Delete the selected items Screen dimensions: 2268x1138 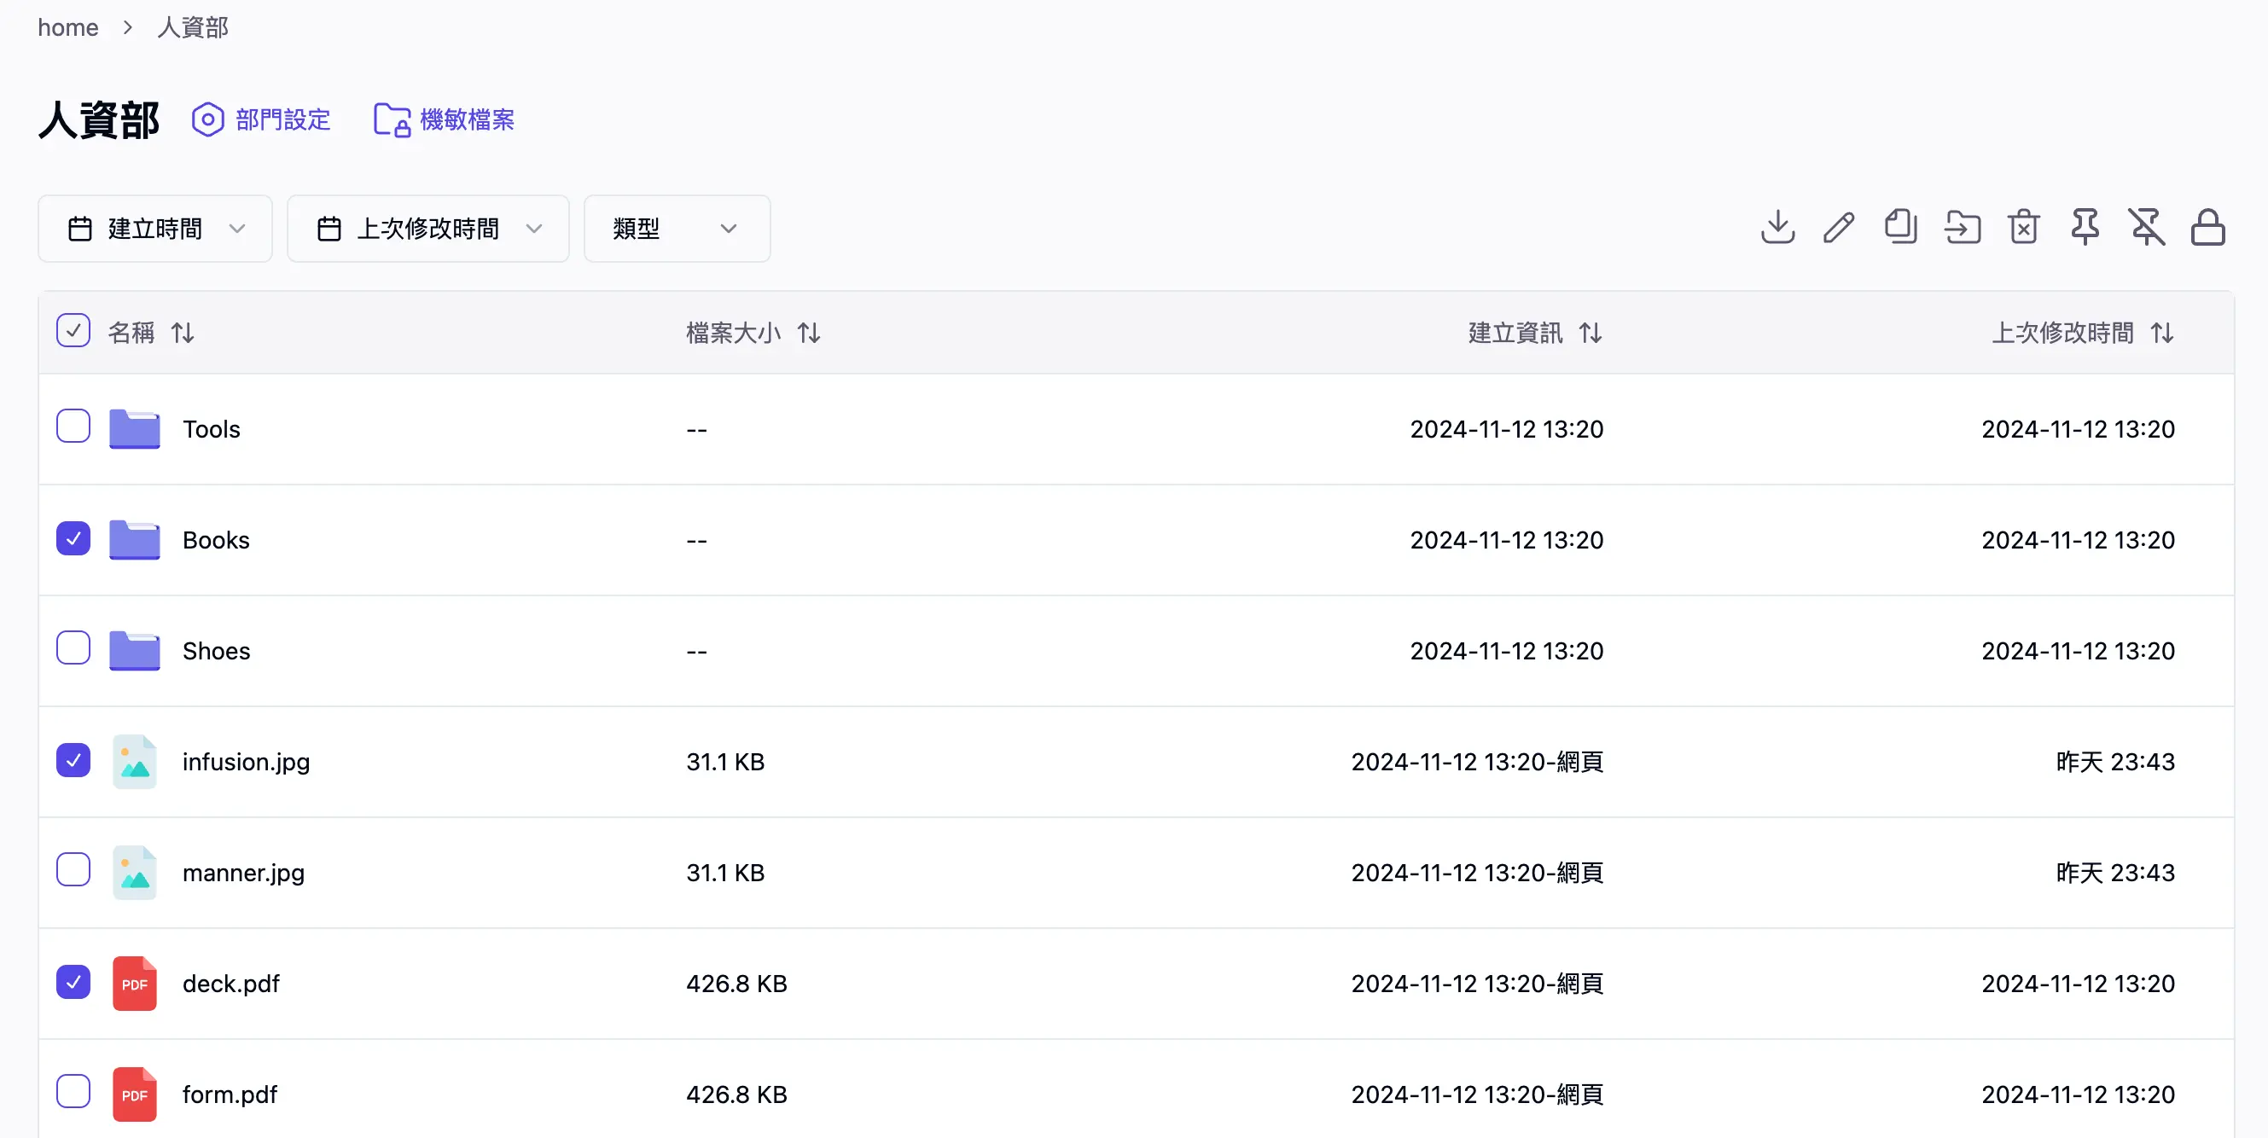(2022, 227)
